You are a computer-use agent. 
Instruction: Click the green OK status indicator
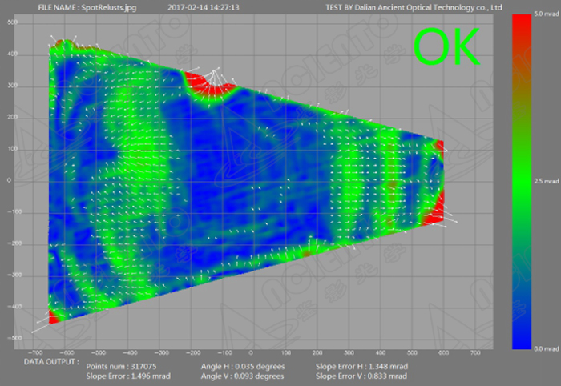(x=446, y=47)
